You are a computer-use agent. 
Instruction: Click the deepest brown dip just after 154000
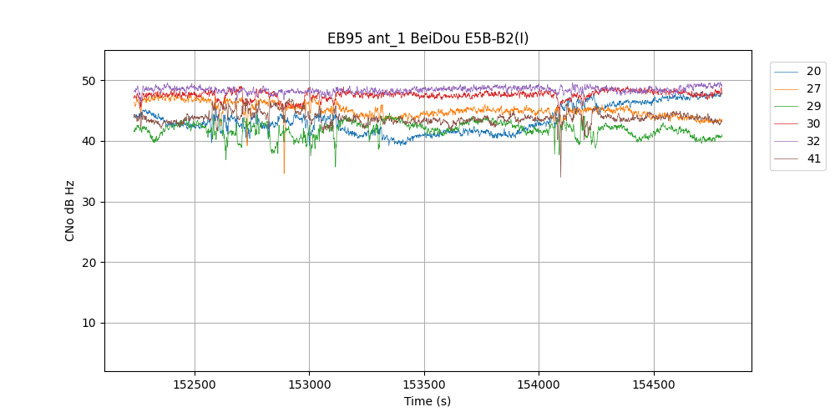tap(560, 176)
